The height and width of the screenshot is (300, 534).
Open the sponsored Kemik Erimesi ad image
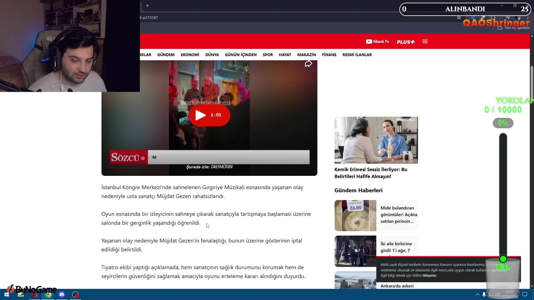tap(376, 140)
